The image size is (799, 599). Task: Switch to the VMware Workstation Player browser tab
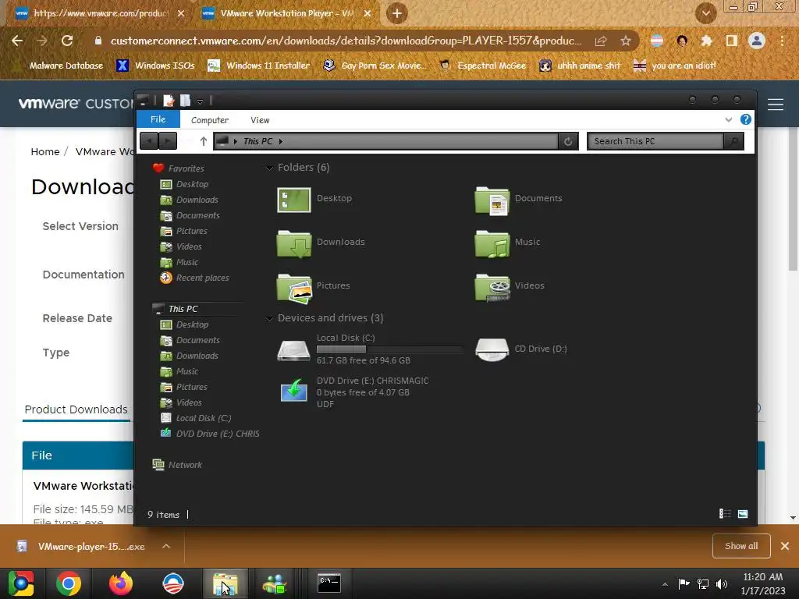click(x=287, y=14)
